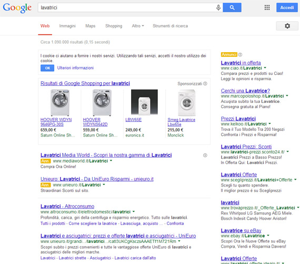The width and height of the screenshot is (300, 264).
Task: Click the Google logo
Action: pyautogui.click(x=17, y=8)
